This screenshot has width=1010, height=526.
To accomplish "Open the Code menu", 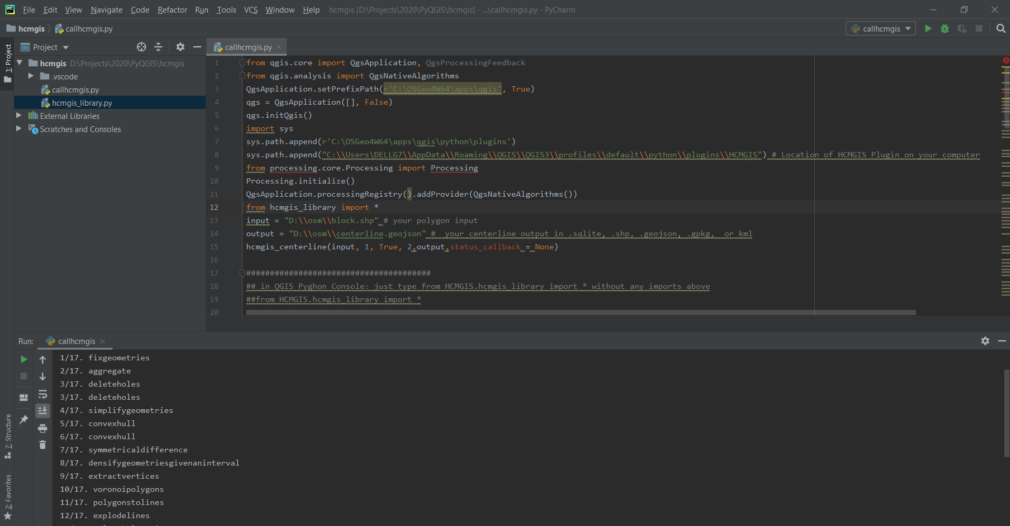I will coord(140,9).
